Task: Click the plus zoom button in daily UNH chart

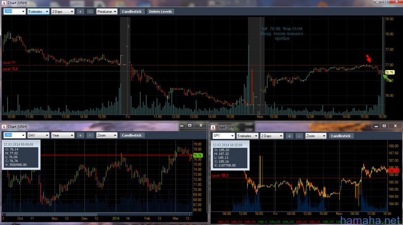Action: (x=80, y=135)
